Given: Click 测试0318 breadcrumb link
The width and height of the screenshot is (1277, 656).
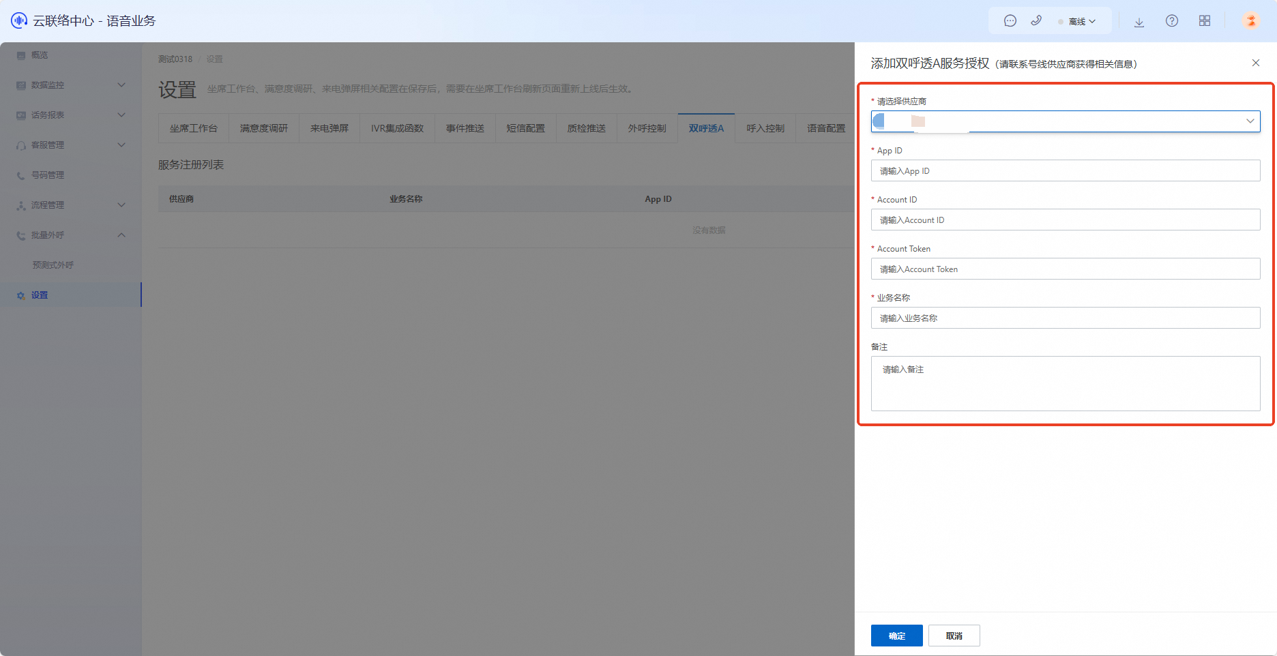Looking at the screenshot, I should 175,59.
